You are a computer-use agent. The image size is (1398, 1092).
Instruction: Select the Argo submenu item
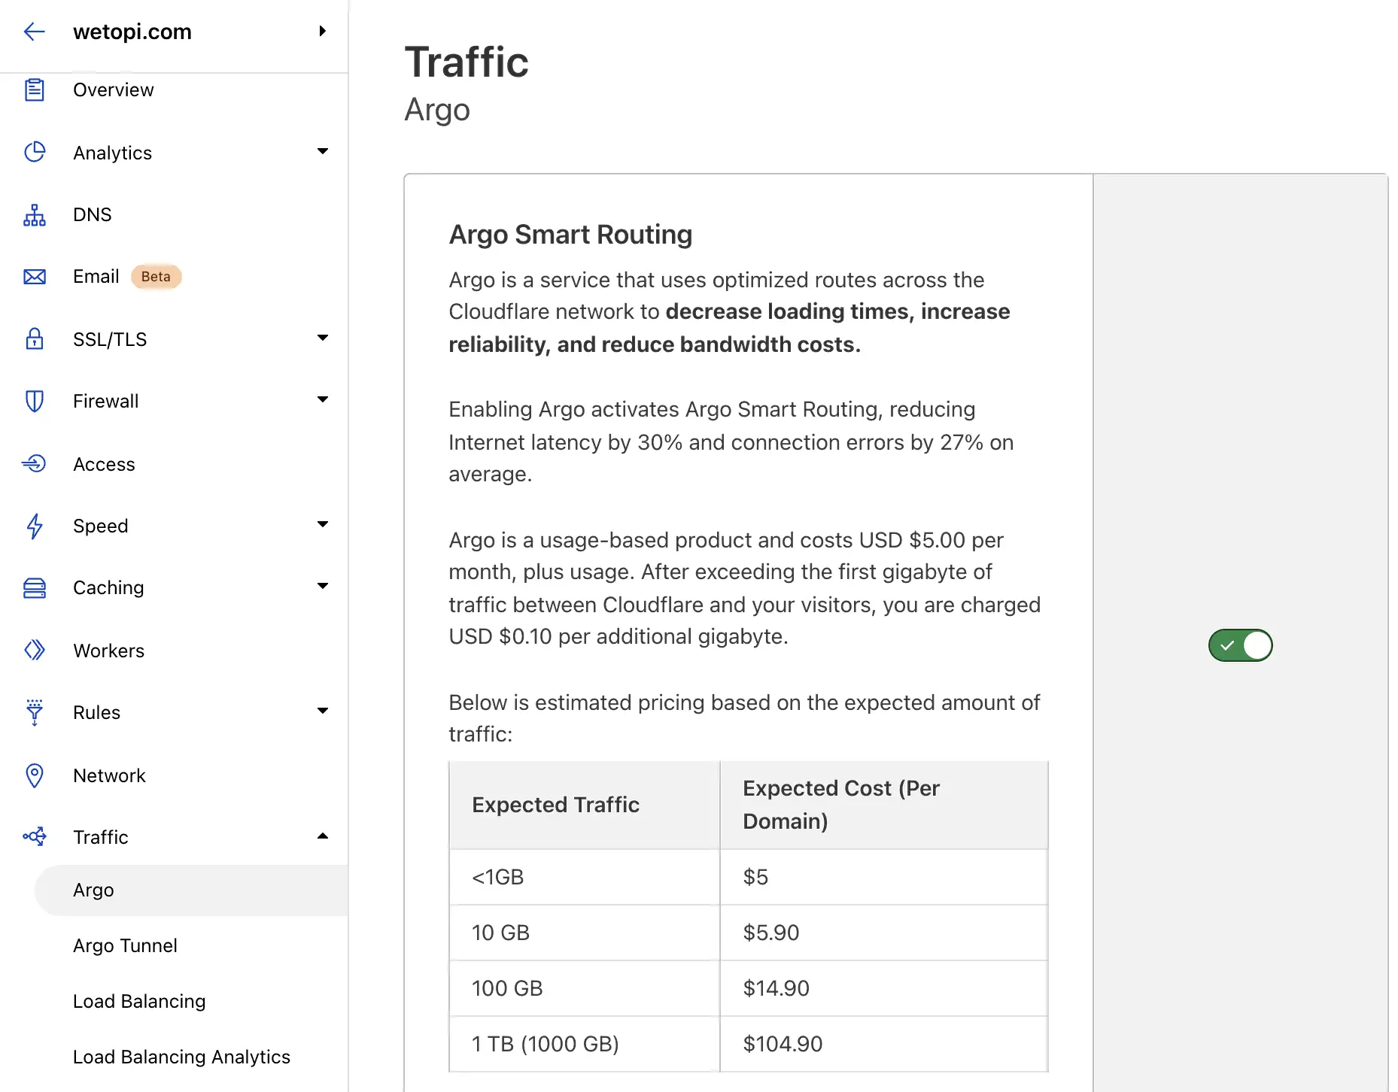[192, 890]
